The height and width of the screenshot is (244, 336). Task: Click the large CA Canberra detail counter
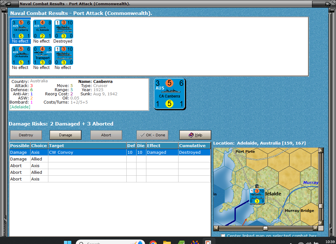(x=170, y=94)
